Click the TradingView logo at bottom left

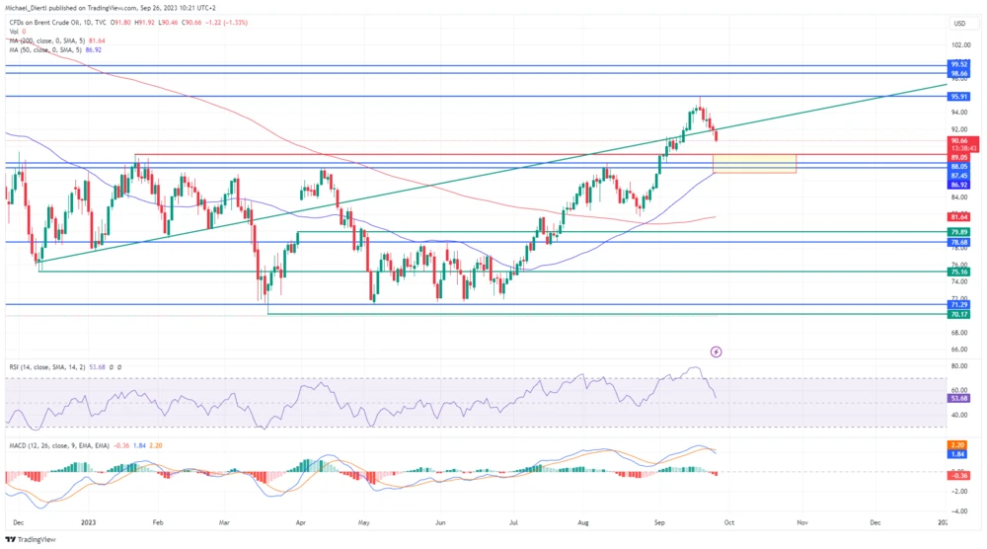tap(32, 539)
